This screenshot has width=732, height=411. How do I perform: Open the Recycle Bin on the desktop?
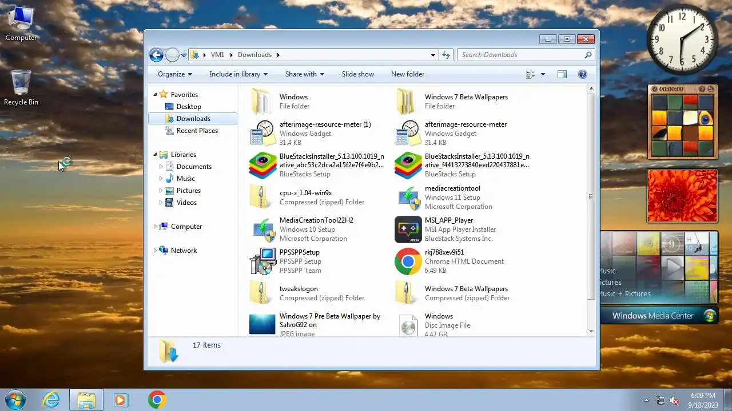21,87
